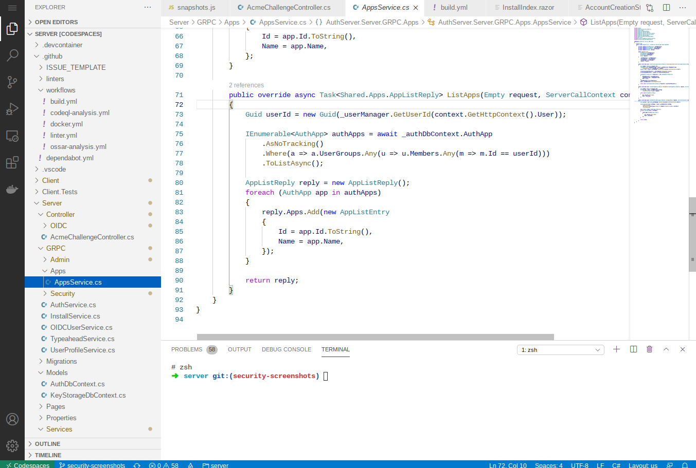This screenshot has height=468, width=696.
Task: Click the '2 references' code lens link
Action: [x=246, y=85]
